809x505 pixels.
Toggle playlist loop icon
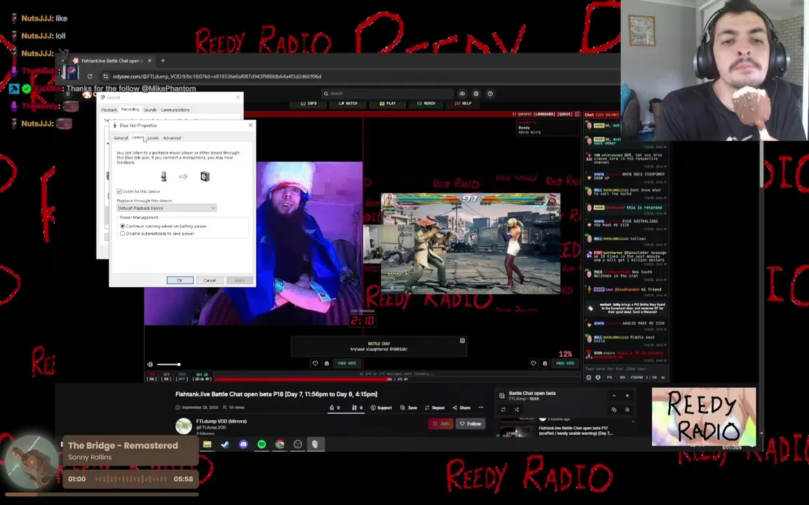pos(503,410)
